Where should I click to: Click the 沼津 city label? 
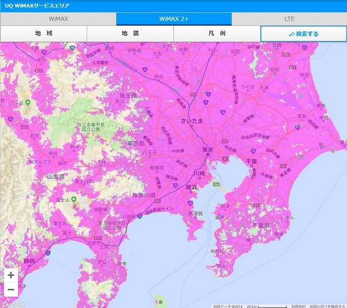[x=91, y=243]
